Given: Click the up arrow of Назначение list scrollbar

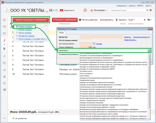Looking at the screenshot, I should tap(149, 54).
